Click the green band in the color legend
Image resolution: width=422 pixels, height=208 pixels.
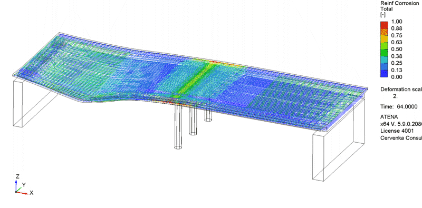[384, 49]
